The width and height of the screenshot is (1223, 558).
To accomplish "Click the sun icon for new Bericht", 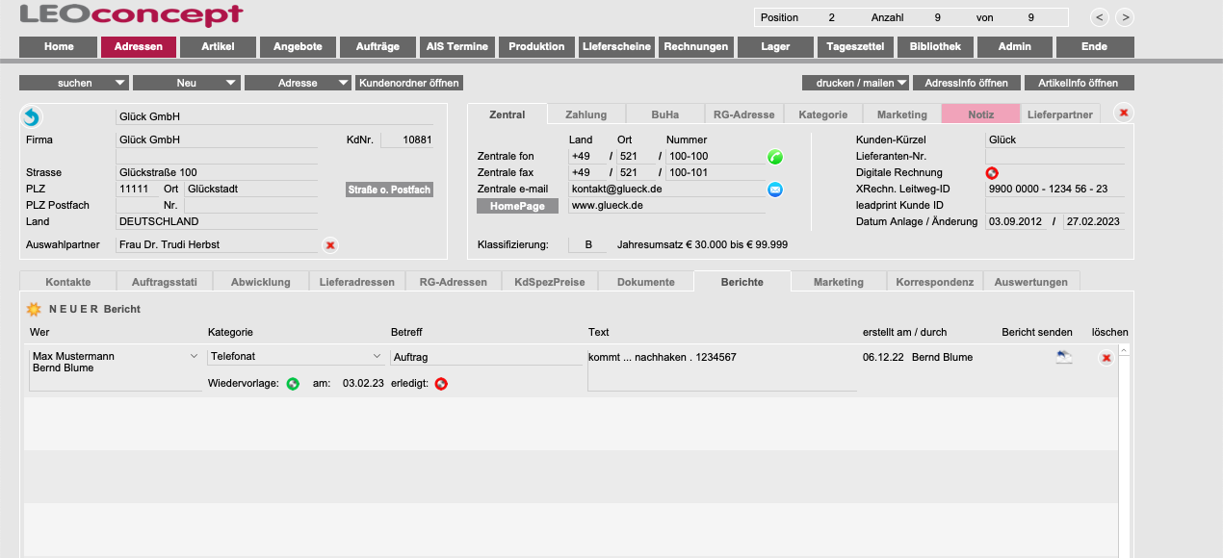I will 34,310.
